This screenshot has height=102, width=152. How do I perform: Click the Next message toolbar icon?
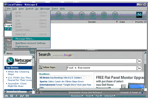tap(82, 14)
